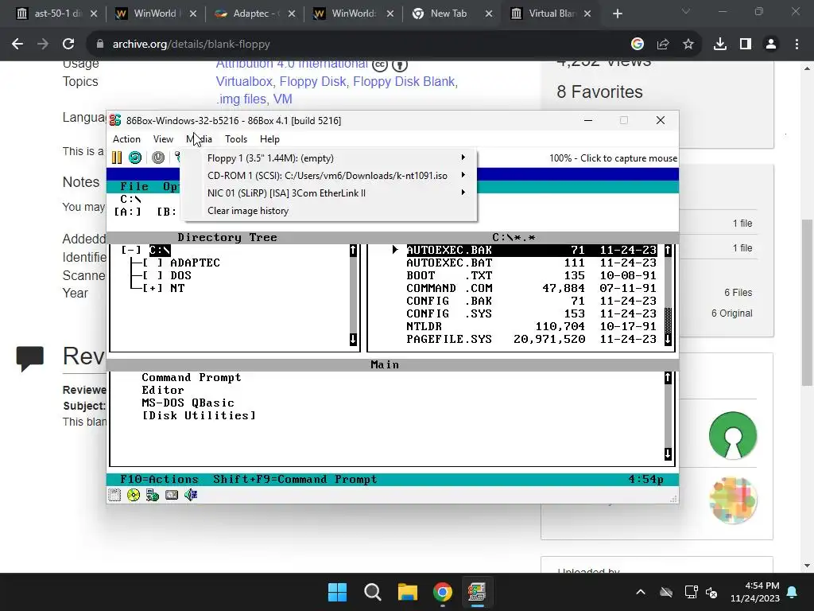Show hidden system tray icons
This screenshot has width=814, height=611.
(641, 592)
